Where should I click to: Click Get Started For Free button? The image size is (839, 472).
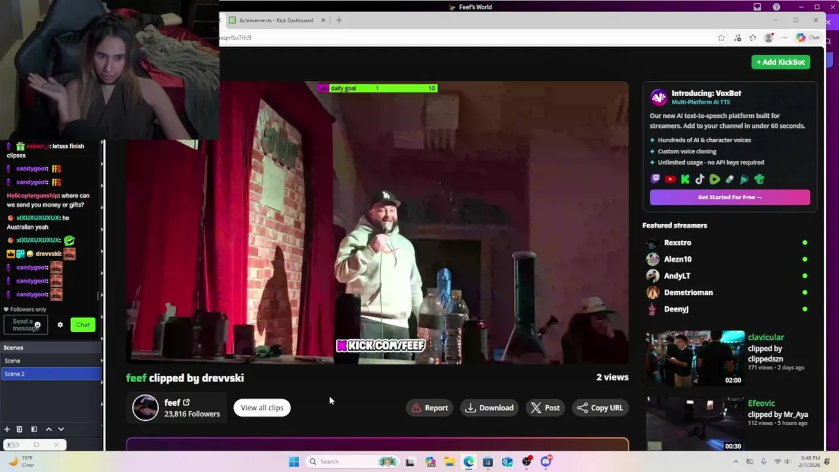click(730, 197)
